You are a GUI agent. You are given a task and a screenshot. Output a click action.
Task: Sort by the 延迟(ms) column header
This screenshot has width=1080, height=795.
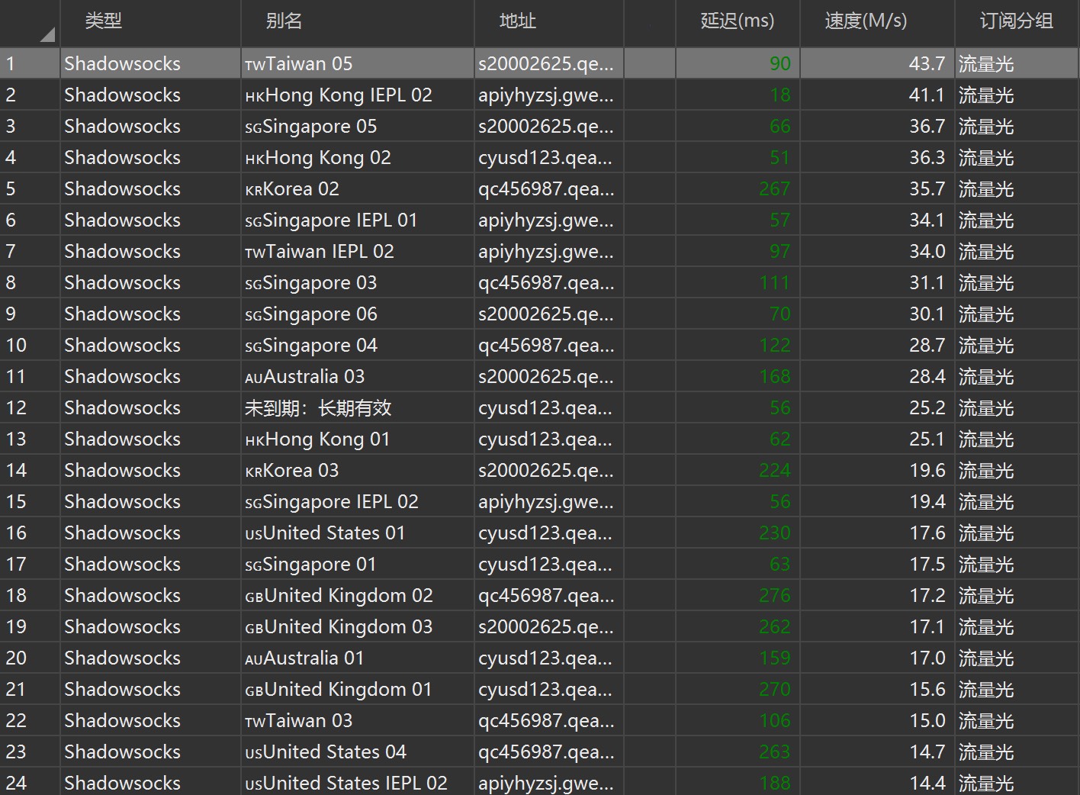(737, 21)
